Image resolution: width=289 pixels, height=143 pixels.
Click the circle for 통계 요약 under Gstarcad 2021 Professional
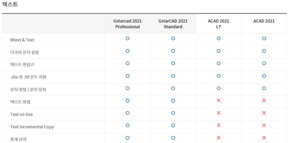click(127, 138)
